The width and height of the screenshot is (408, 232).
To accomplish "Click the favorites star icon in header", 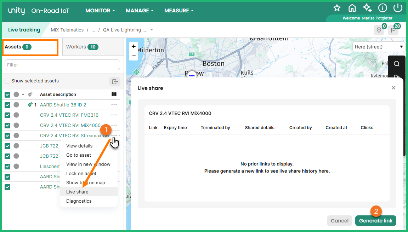I will [x=337, y=8].
